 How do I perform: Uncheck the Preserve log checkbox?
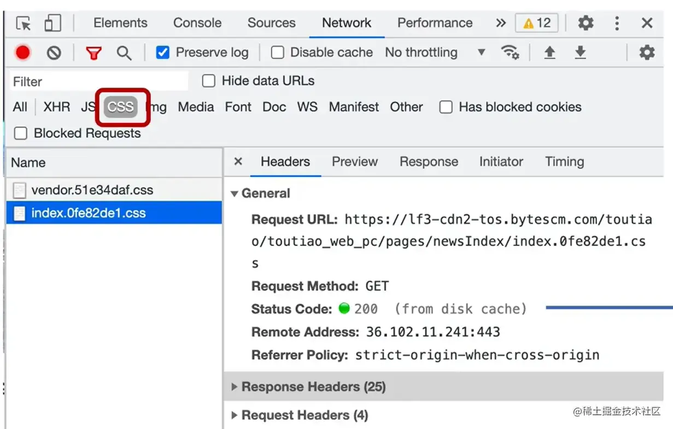coord(162,52)
